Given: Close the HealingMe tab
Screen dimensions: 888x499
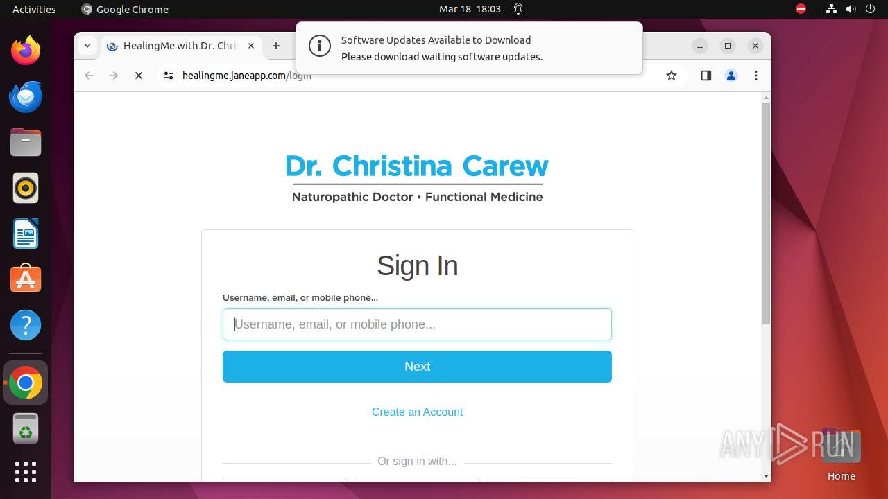Looking at the screenshot, I should (x=251, y=46).
